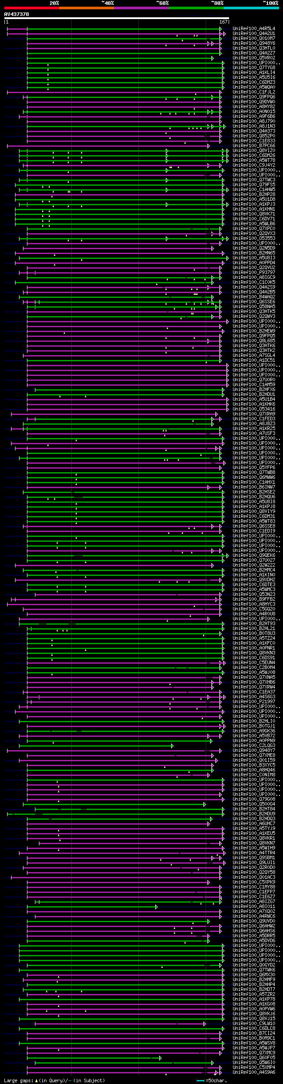Viewport: 283px width, 1084px height.
Task: Select the UniRef100_B9FFB2 label
Action: click(254, 599)
